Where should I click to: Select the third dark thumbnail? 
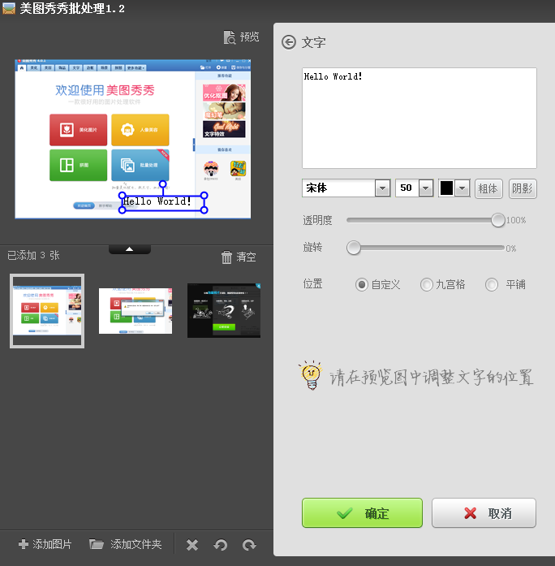(x=224, y=311)
